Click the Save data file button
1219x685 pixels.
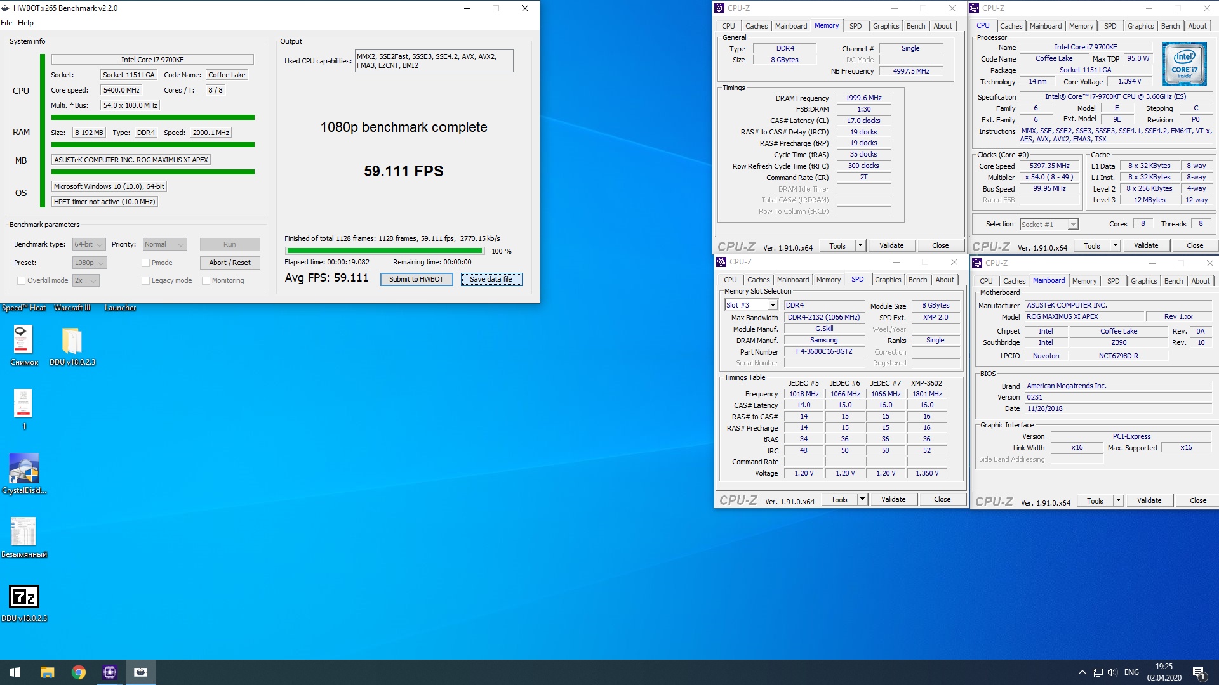(491, 279)
